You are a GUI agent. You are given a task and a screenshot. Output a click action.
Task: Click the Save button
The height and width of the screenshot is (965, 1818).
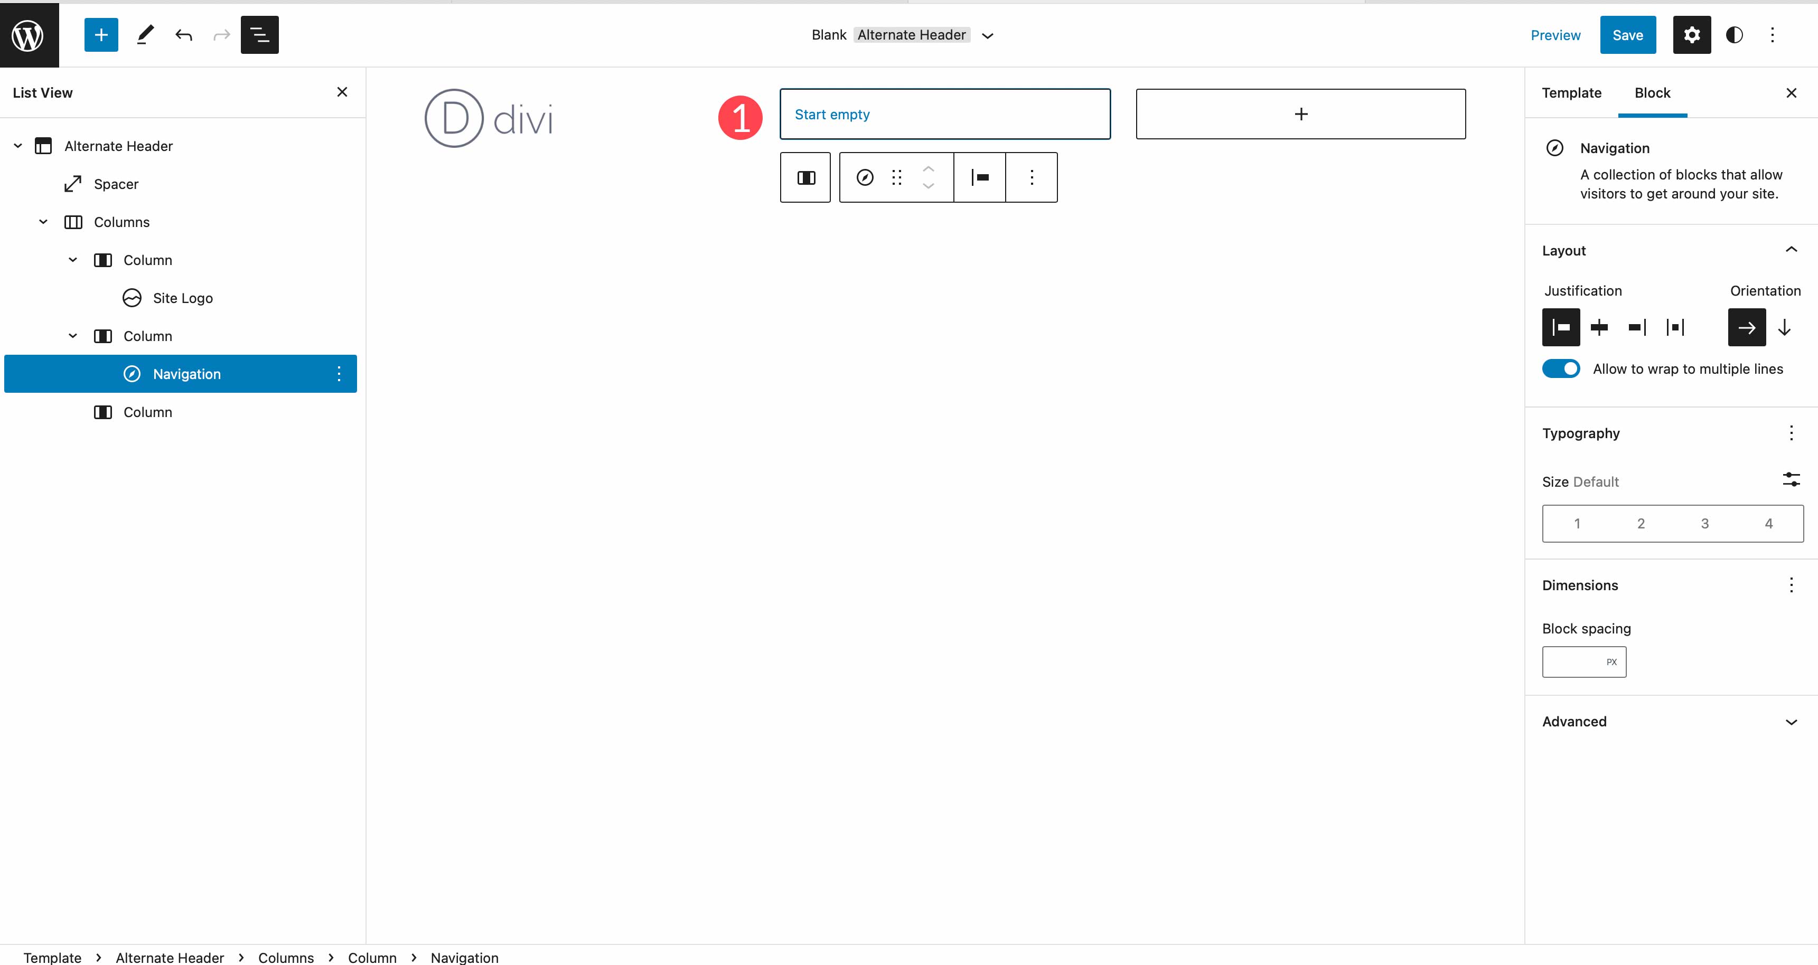pos(1628,34)
